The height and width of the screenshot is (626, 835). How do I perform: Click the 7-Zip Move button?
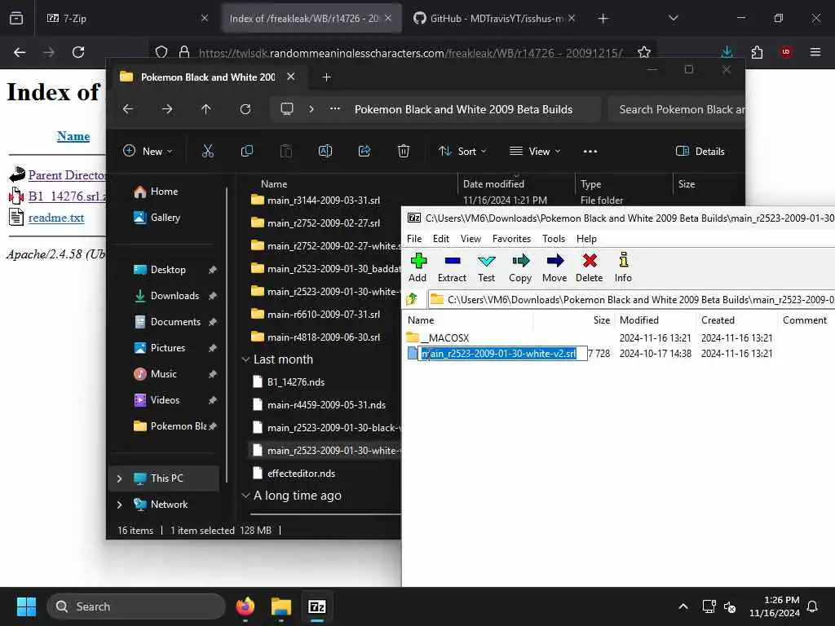tap(554, 267)
